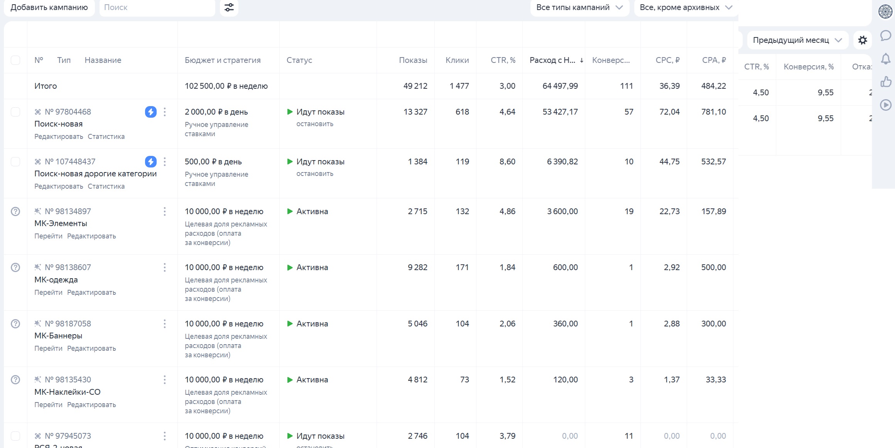895x448 pixels.
Task: Sort by the Показы column header
Action: (x=413, y=60)
